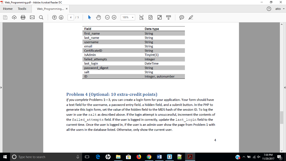286x161 pixels.
Task: Open Firefox from taskbar
Action: (139, 157)
